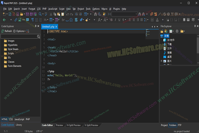This screenshot has width=199, height=133.
Task: Click the A-Z sort icon in Code Explorer
Action: tap(28, 31)
